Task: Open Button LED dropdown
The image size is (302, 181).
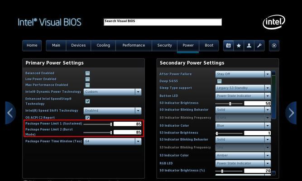Action: (243, 96)
